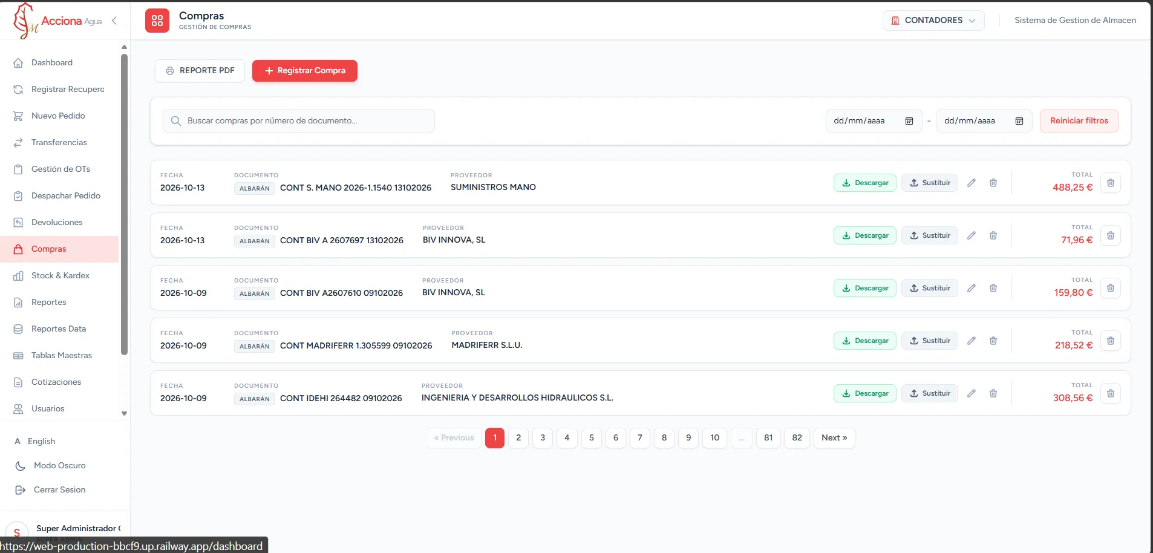Open Gestión de OTs page
Viewport: 1153px width, 553px height.
(59, 169)
